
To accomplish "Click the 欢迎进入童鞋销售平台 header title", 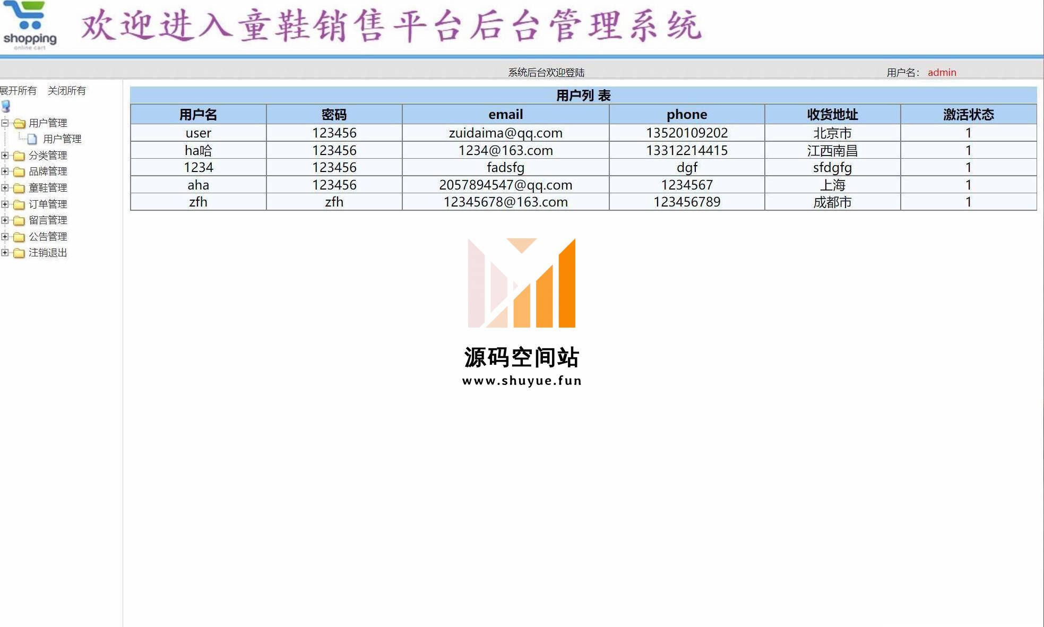I will (392, 25).
